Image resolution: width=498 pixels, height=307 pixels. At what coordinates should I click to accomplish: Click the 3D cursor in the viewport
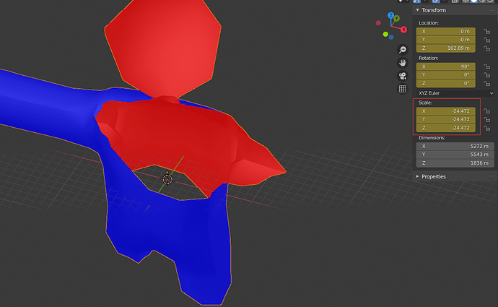point(167,179)
